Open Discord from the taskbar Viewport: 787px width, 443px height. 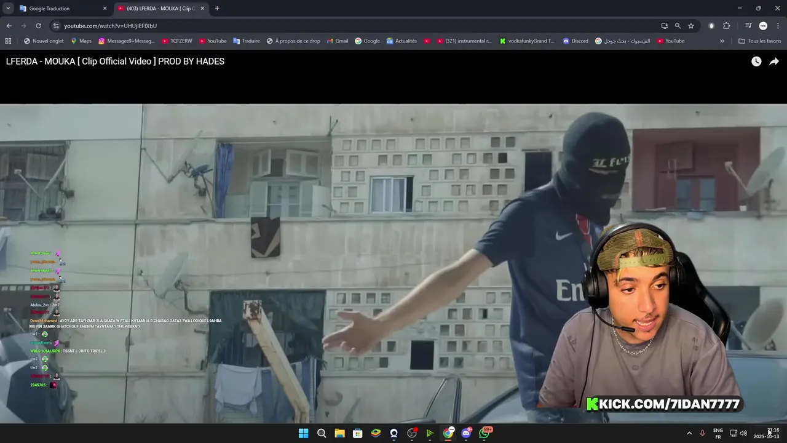[466, 433]
